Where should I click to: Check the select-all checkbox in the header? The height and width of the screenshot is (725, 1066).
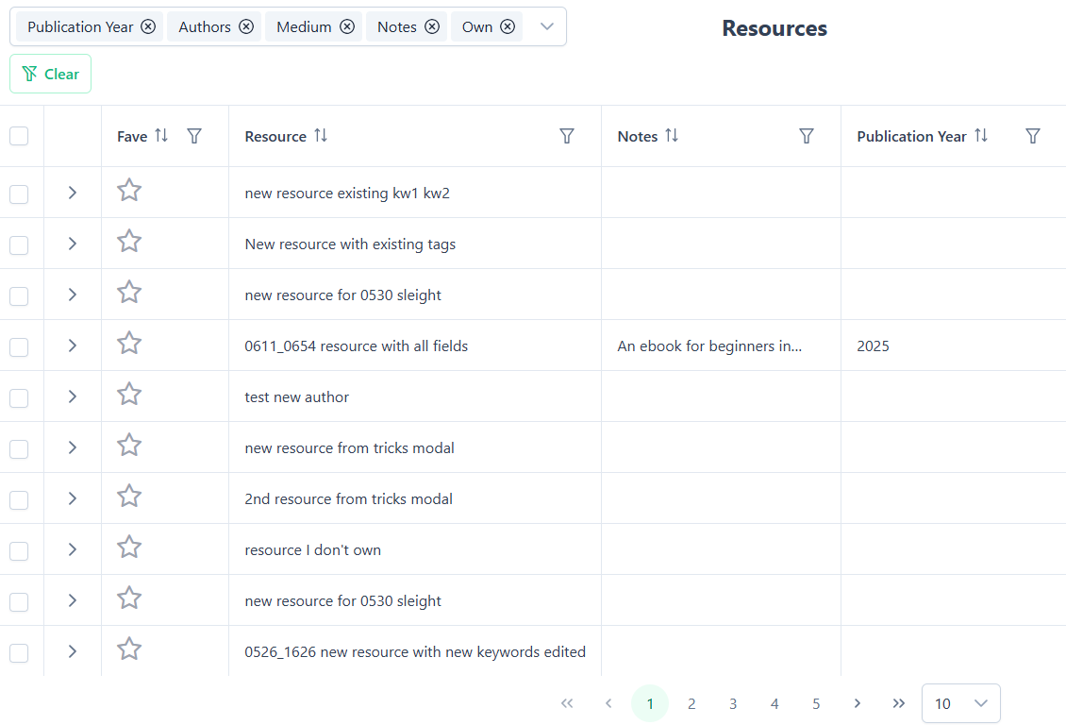(x=19, y=136)
